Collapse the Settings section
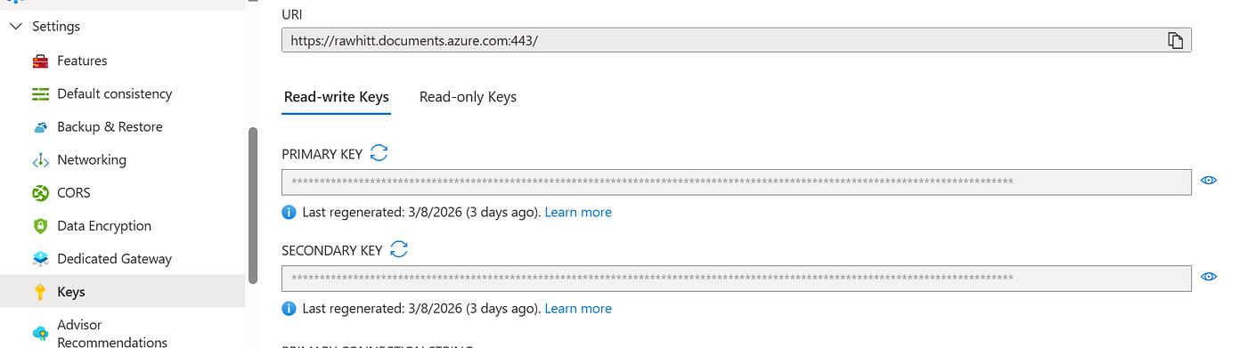 pos(15,27)
